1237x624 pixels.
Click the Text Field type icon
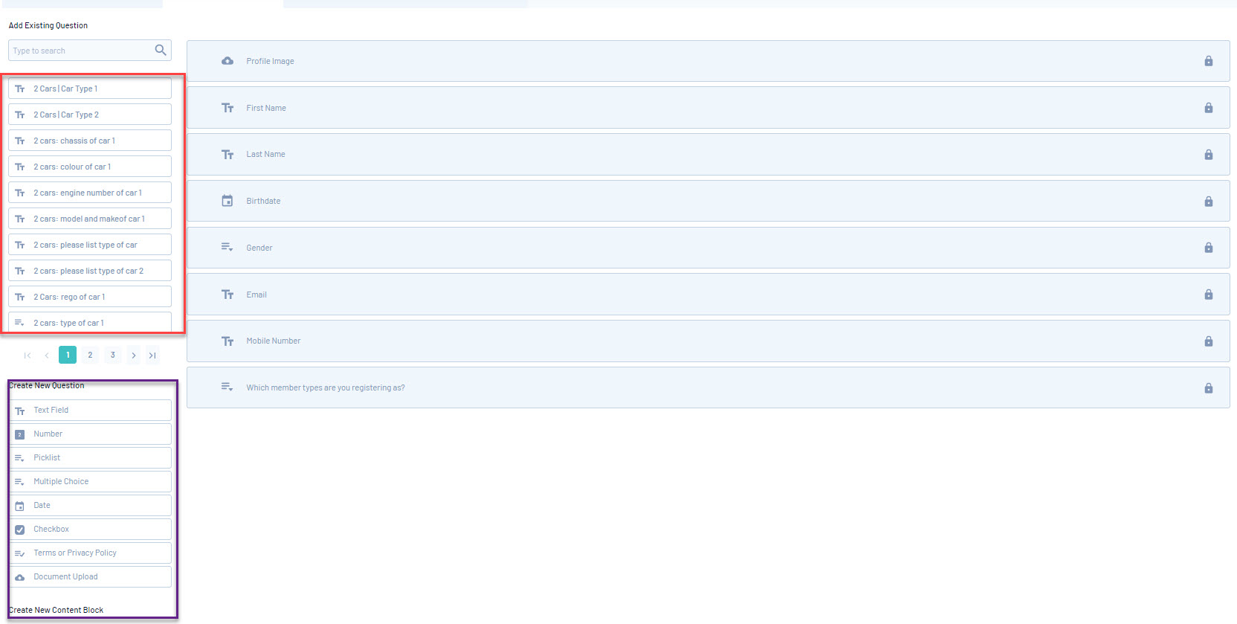click(20, 411)
